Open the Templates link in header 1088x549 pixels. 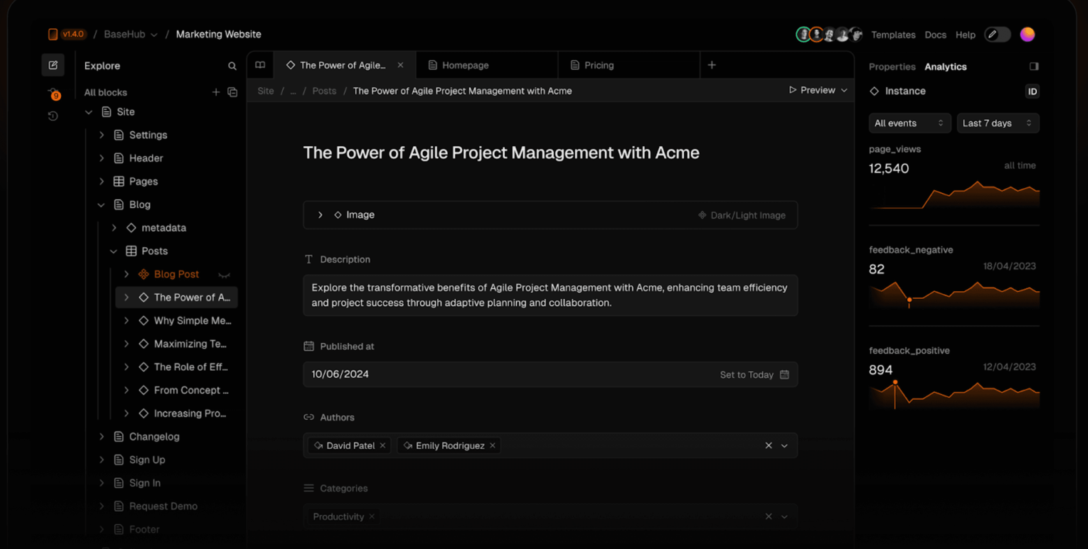pos(893,35)
